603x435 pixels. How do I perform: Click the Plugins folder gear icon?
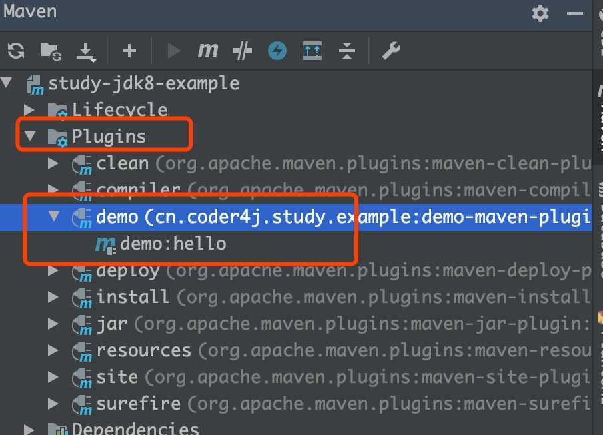57,137
